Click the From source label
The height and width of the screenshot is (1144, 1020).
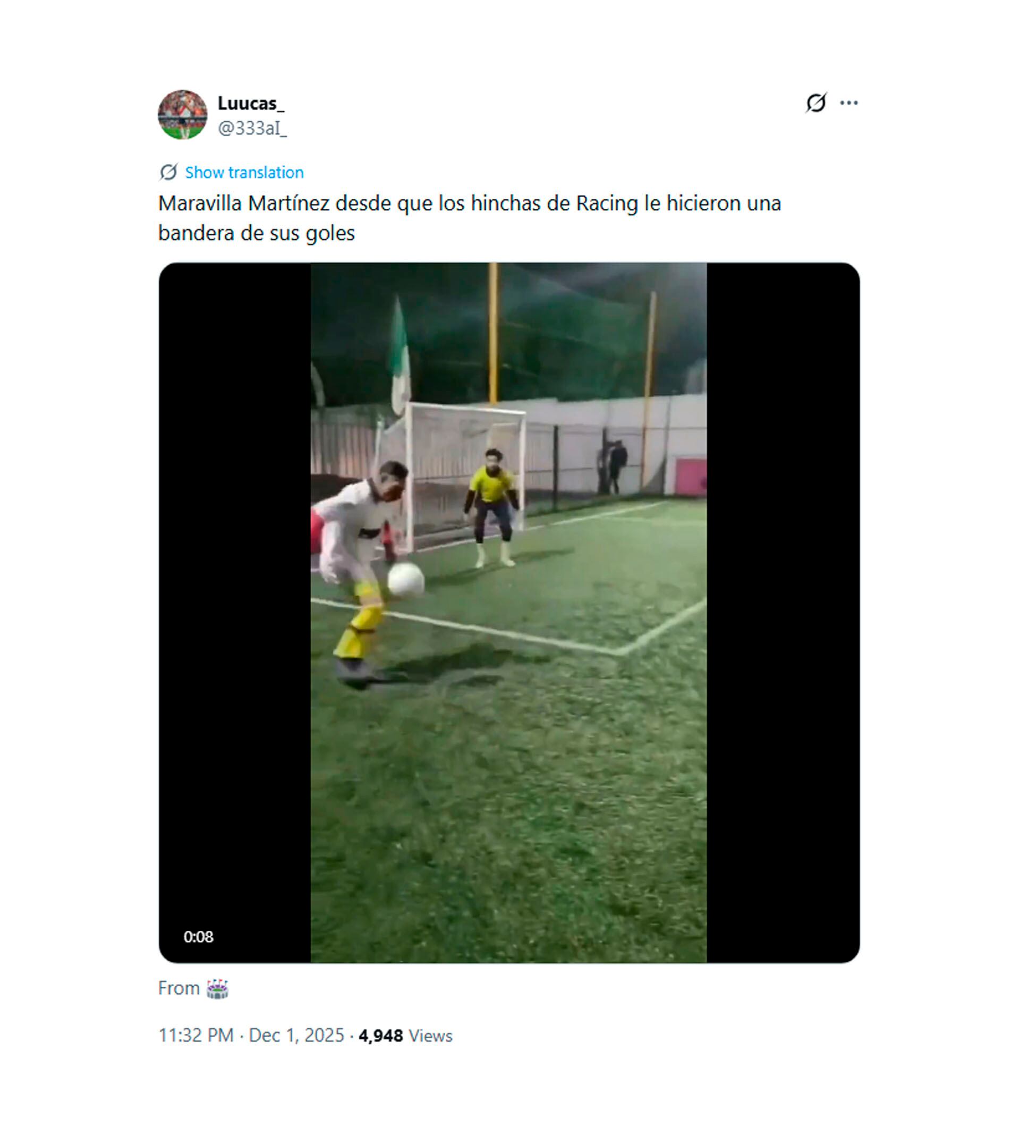pyautogui.click(x=179, y=988)
